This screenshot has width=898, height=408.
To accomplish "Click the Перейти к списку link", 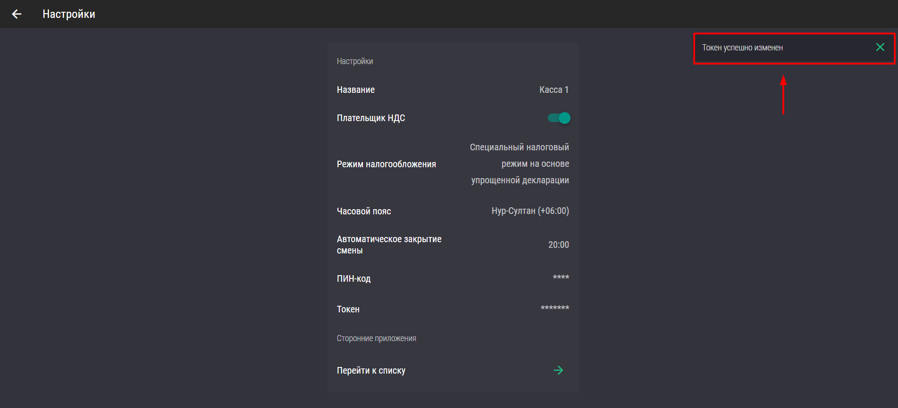I will click(x=371, y=370).
